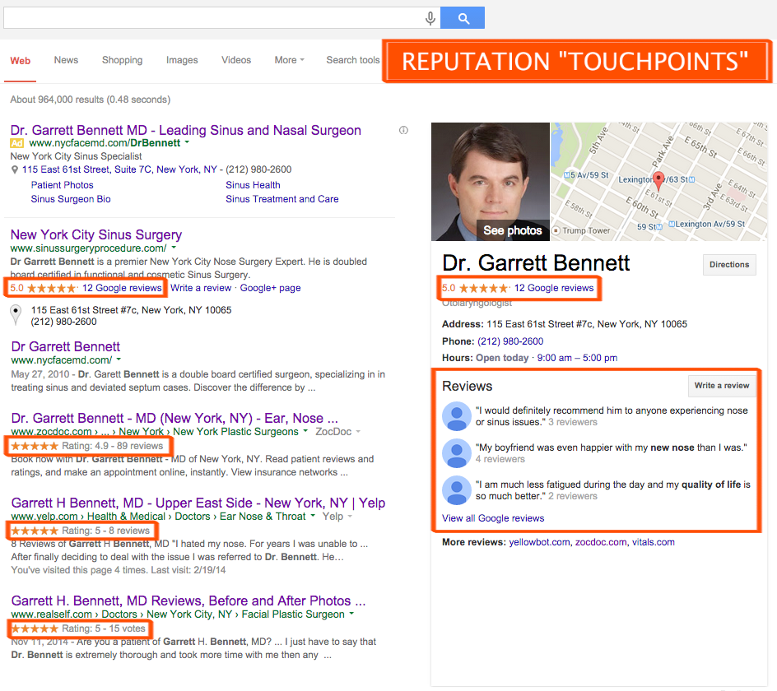Screen dimensions: 777x691
Task: Click View all Google reviews
Action: pyautogui.click(x=493, y=518)
